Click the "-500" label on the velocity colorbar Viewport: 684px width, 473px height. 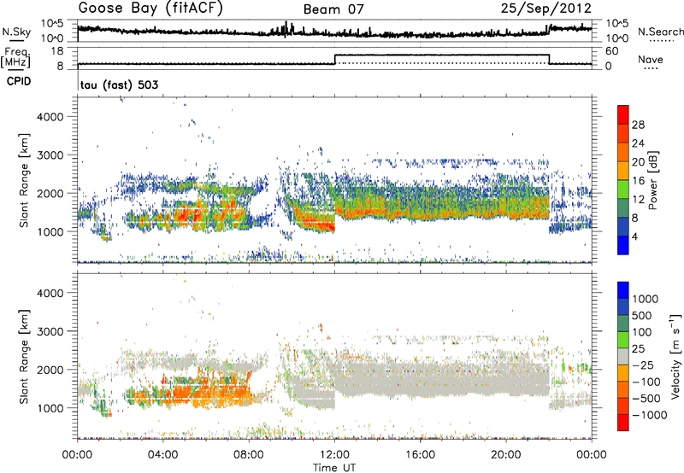[646, 399]
